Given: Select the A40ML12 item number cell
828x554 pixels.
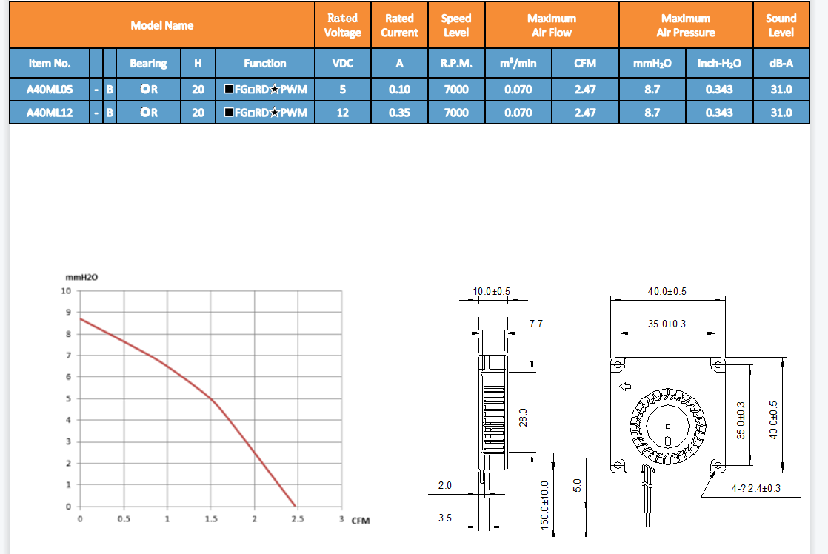Looking at the screenshot, I should (50, 113).
